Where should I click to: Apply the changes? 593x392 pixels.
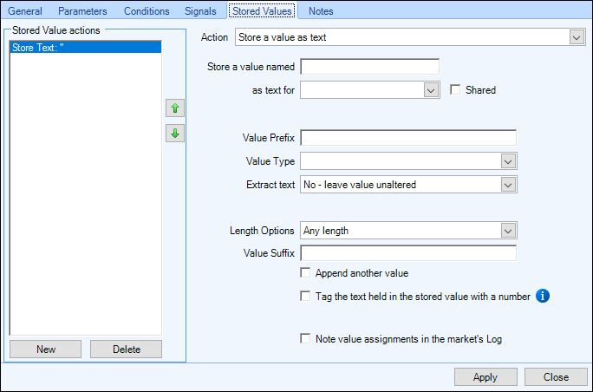pos(485,377)
